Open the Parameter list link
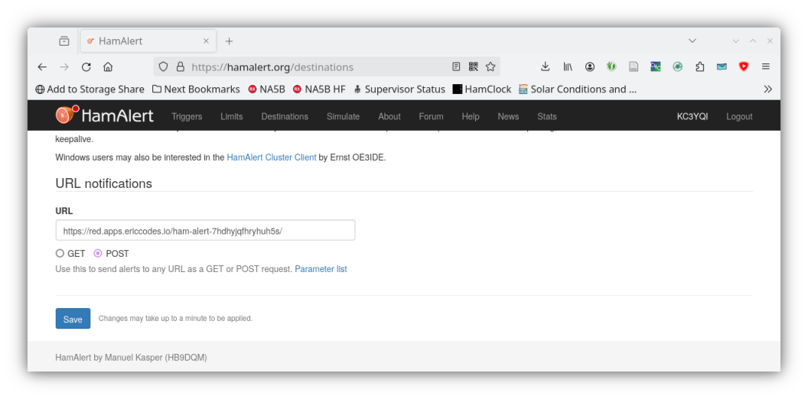 (x=321, y=269)
